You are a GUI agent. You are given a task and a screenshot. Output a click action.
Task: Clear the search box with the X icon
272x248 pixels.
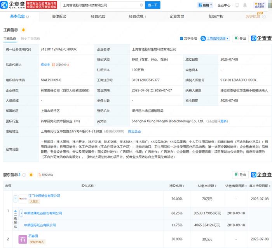pos(141,5)
